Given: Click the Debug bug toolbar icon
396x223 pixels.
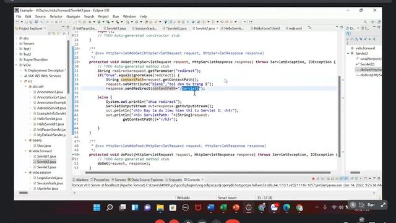Looking at the screenshot, I should [x=90, y=22].
